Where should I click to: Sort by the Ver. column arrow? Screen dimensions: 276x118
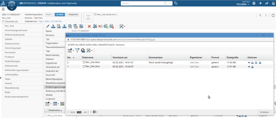(x=73, y=58)
